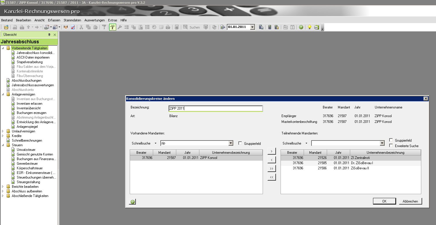Open the empty Schnellsuche combo box on right

point(382,143)
